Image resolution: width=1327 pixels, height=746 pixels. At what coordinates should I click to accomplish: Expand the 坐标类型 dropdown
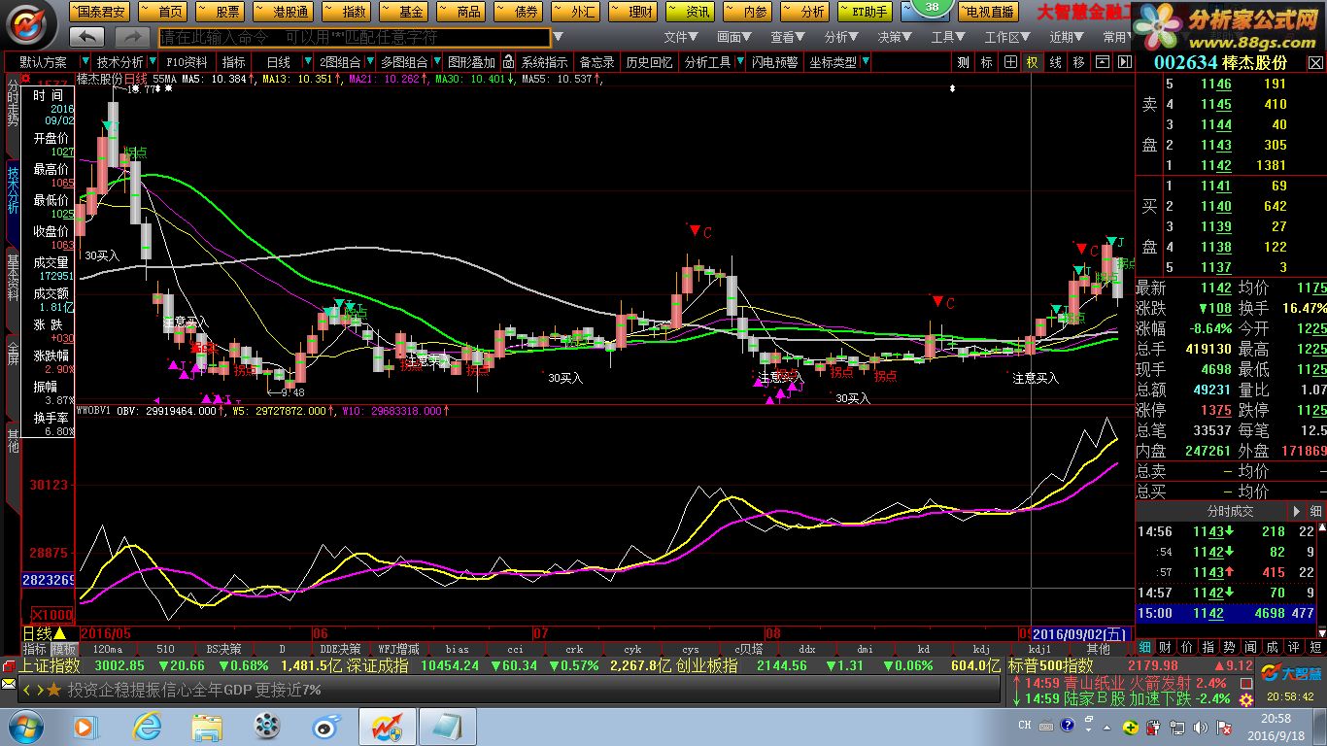pos(865,62)
